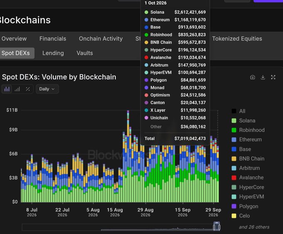The height and width of the screenshot is (234, 283).
Task: Open the Daily interval dropdown
Action: tap(47, 89)
